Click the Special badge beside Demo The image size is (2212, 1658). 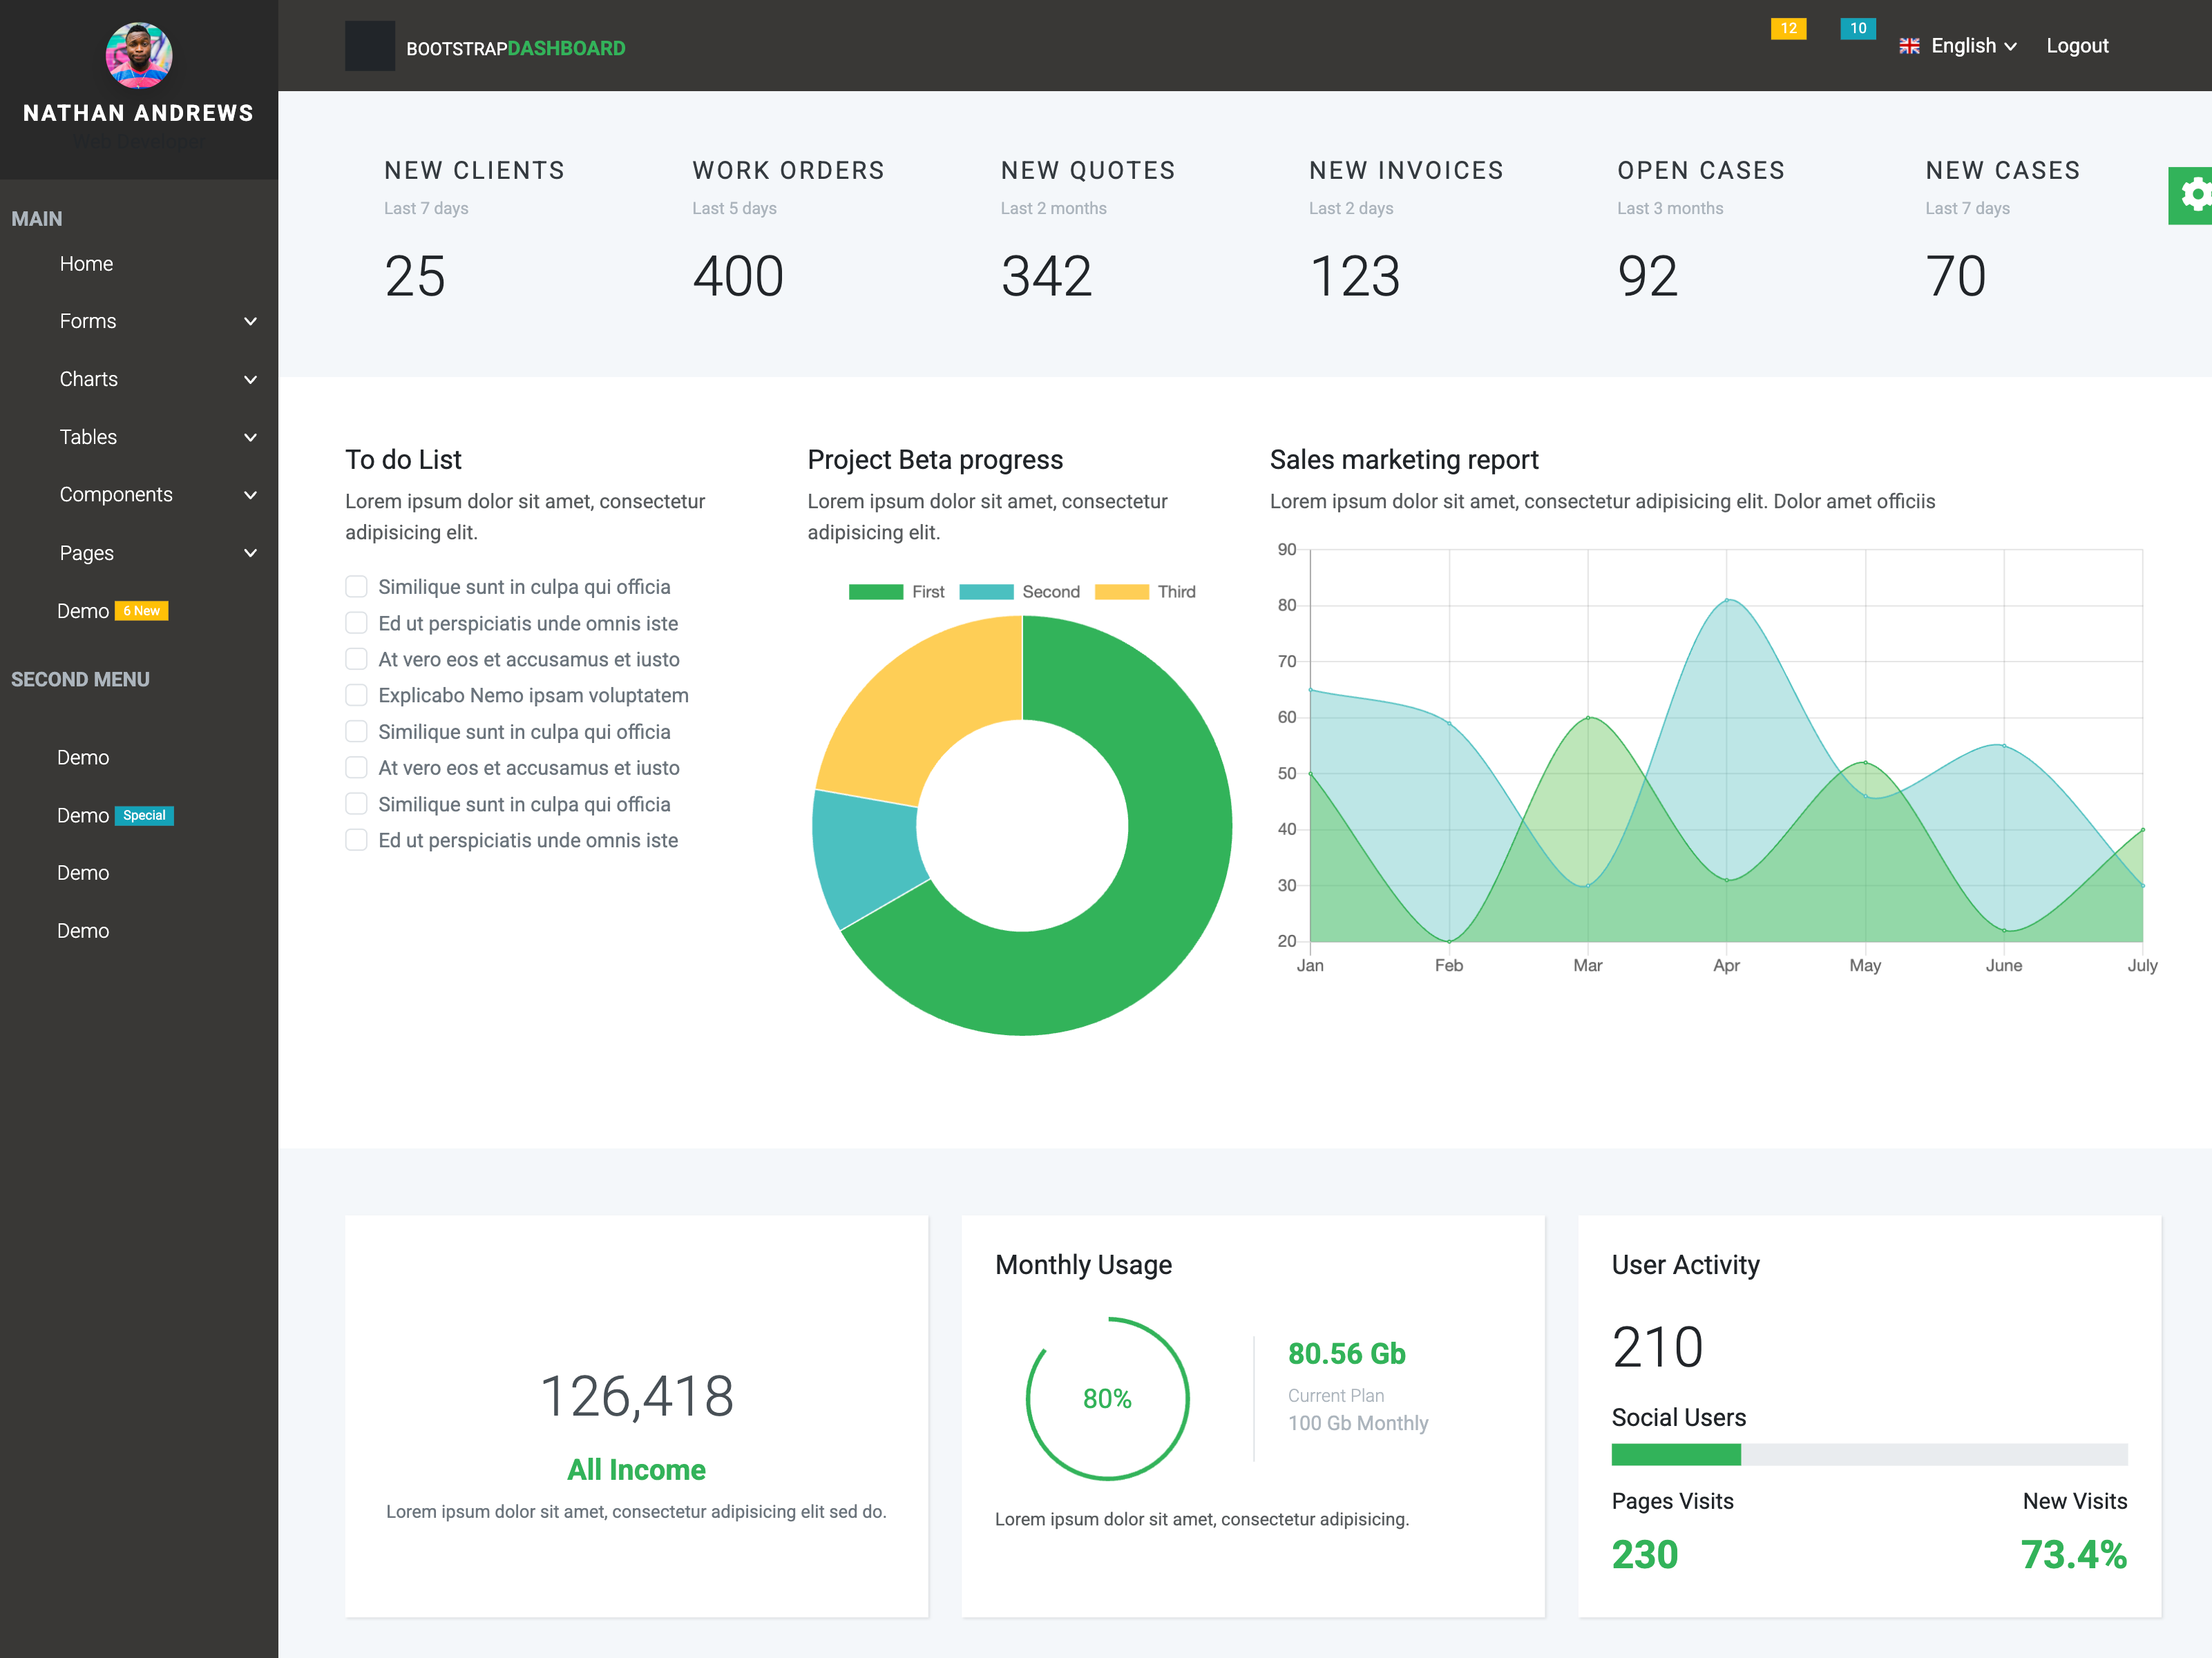click(x=144, y=816)
